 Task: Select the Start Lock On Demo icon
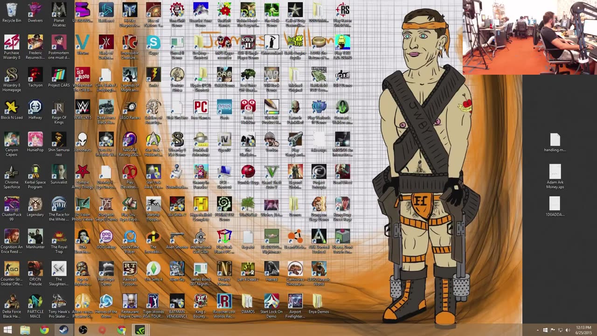(x=271, y=305)
